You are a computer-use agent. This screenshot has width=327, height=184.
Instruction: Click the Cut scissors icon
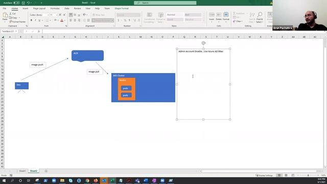coord(10,14)
